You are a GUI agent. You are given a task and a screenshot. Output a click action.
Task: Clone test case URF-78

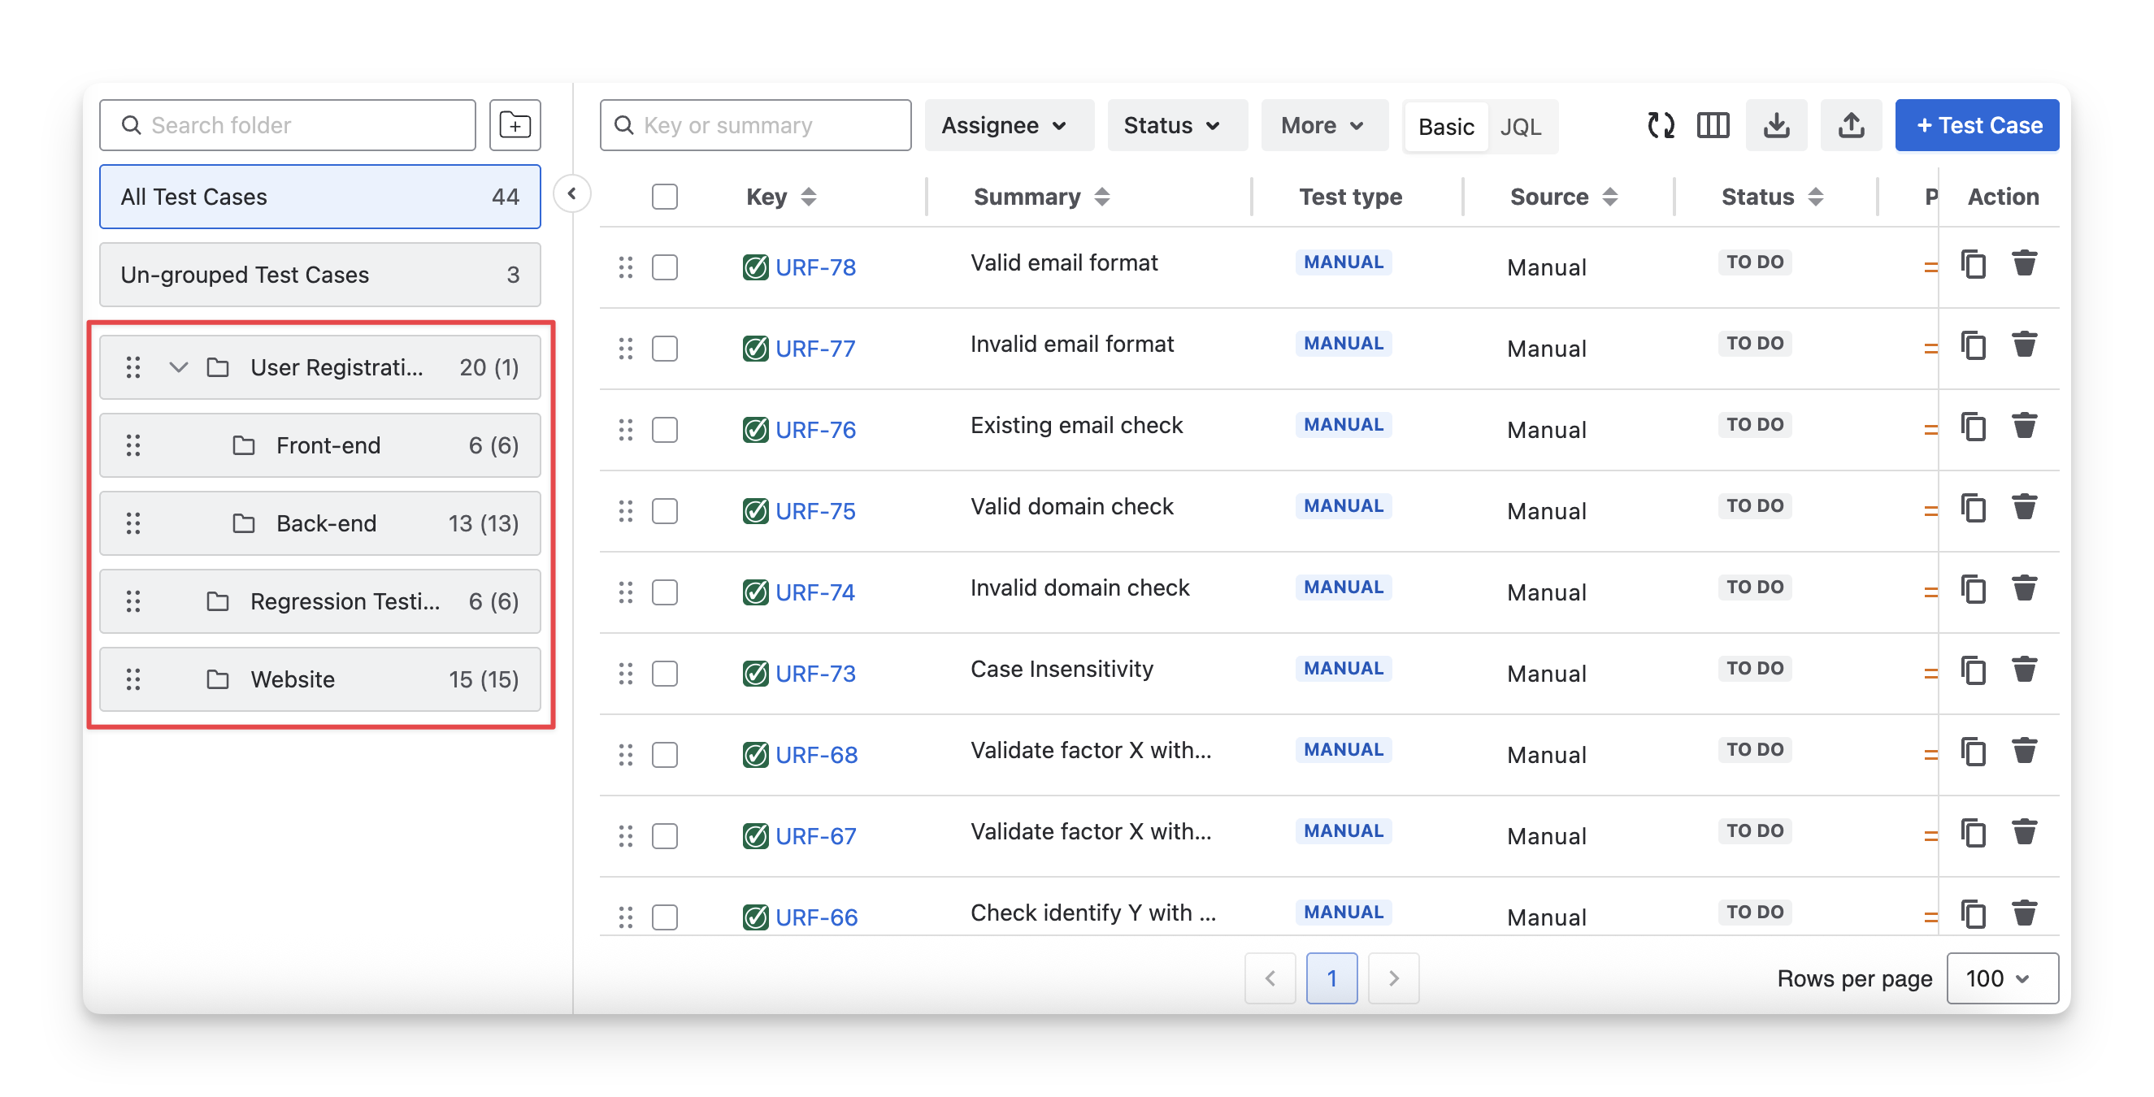[1974, 264]
